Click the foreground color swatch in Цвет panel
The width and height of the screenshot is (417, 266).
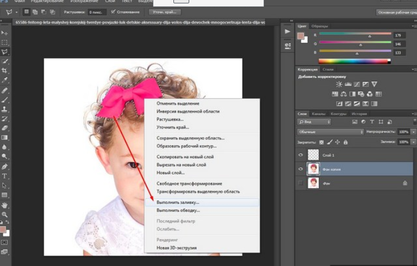point(301,35)
